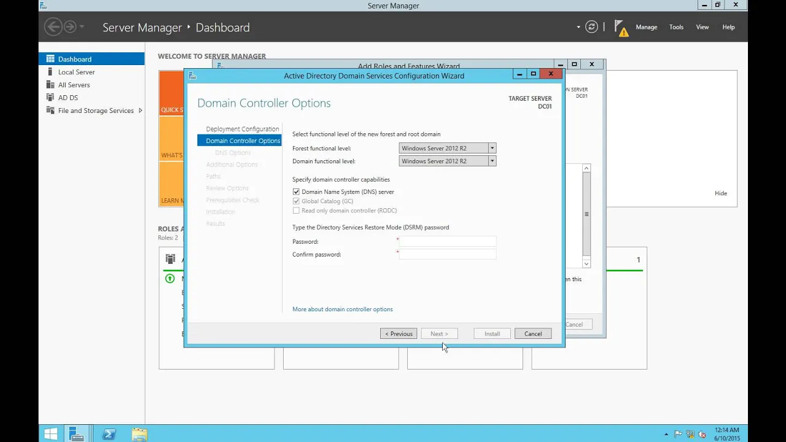Uncheck Domain Name System (DNS) server

(296, 192)
